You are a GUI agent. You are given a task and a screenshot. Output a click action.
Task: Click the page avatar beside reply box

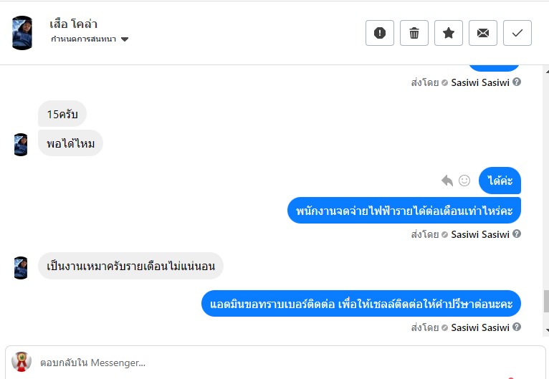pyautogui.click(x=22, y=362)
